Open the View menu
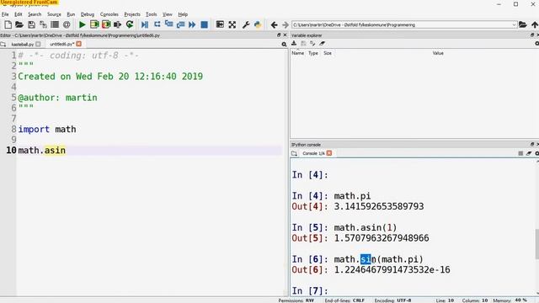 tap(168, 14)
